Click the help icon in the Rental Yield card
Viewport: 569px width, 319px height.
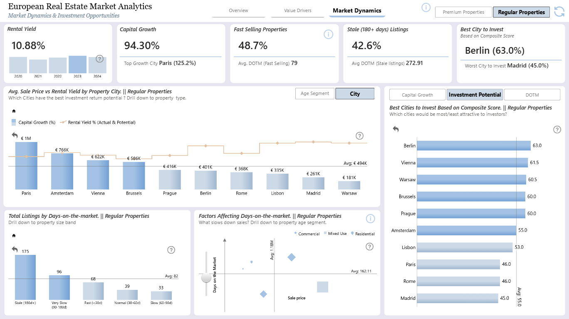pyautogui.click(x=99, y=59)
